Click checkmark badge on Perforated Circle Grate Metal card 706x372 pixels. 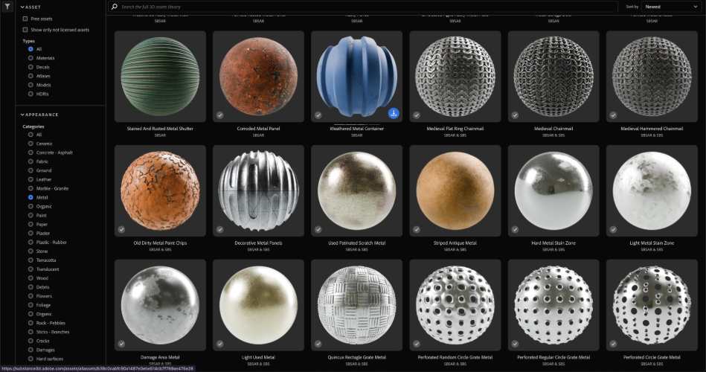point(613,344)
